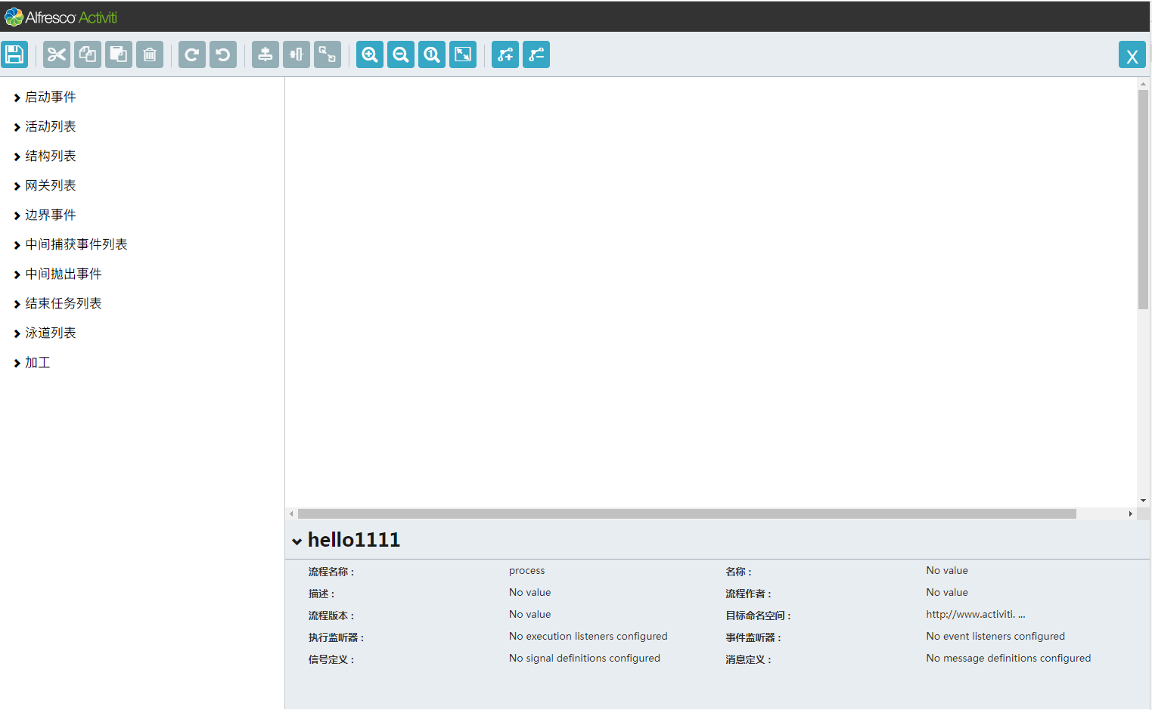Fit the diagram to the screen
The width and height of the screenshot is (1152, 710).
(x=462, y=54)
